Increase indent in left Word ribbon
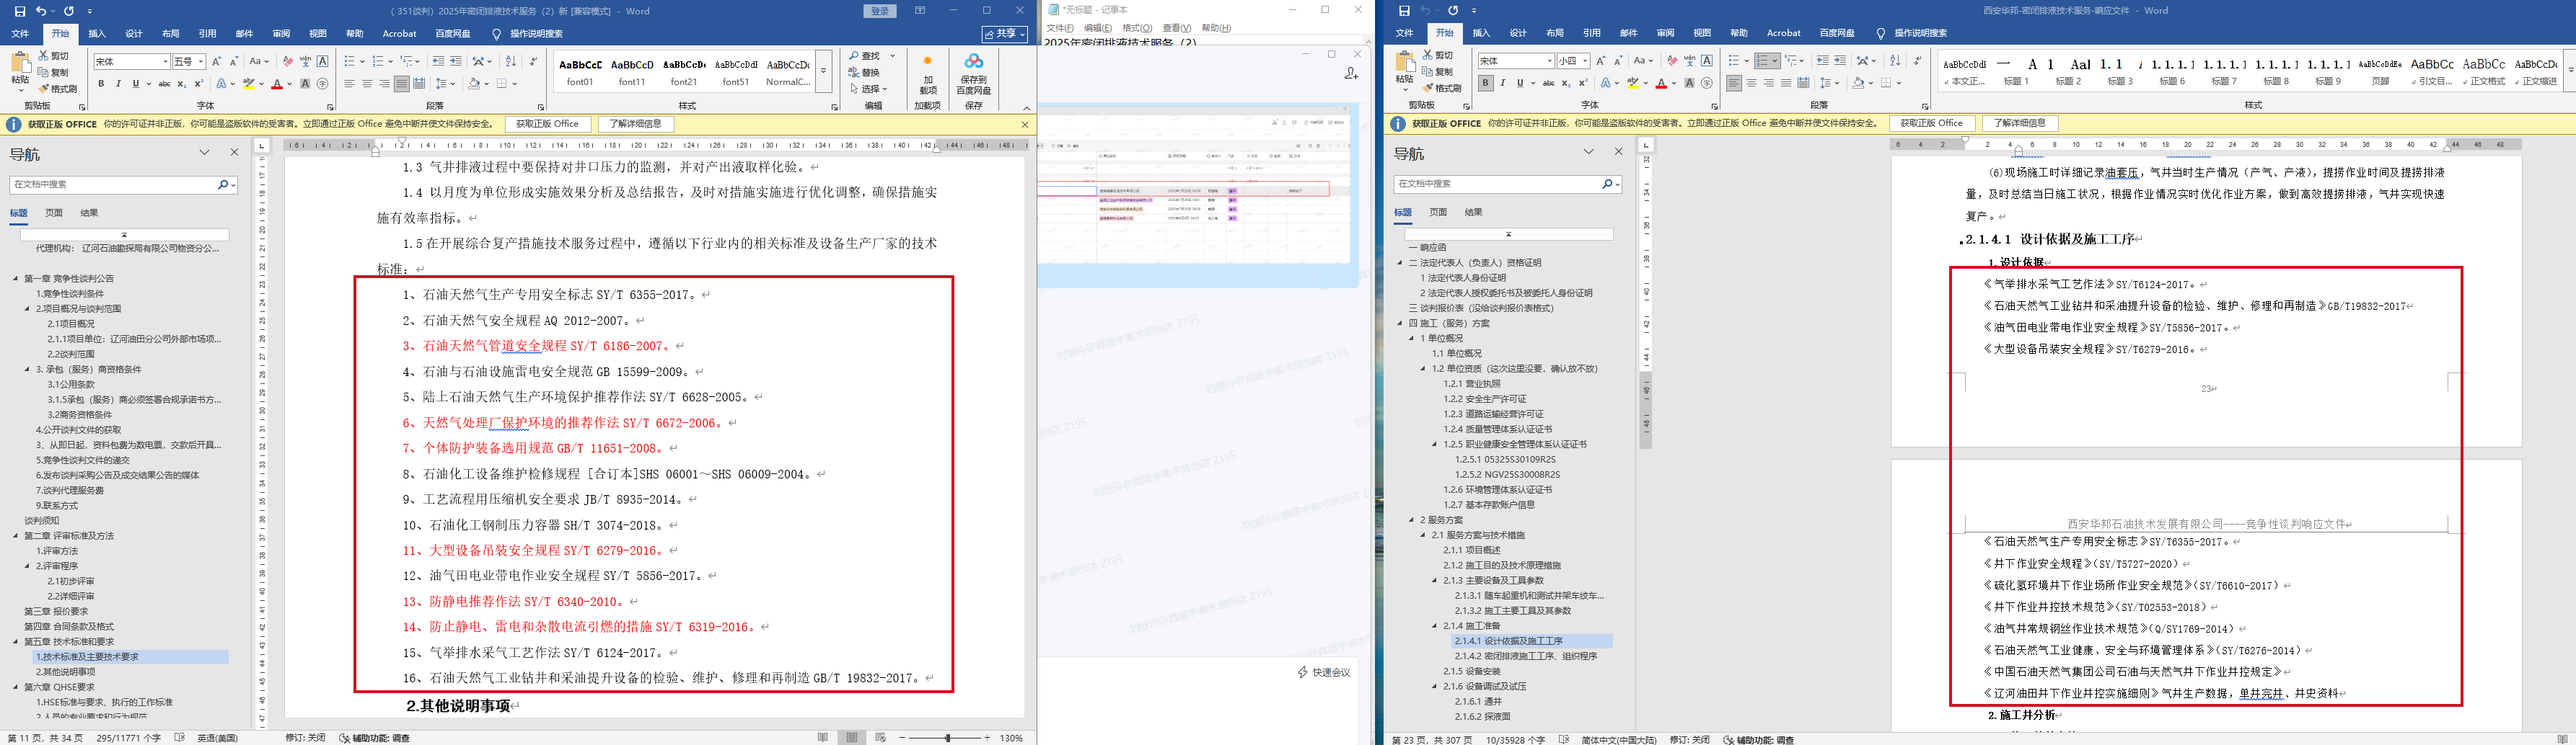 pos(456,62)
